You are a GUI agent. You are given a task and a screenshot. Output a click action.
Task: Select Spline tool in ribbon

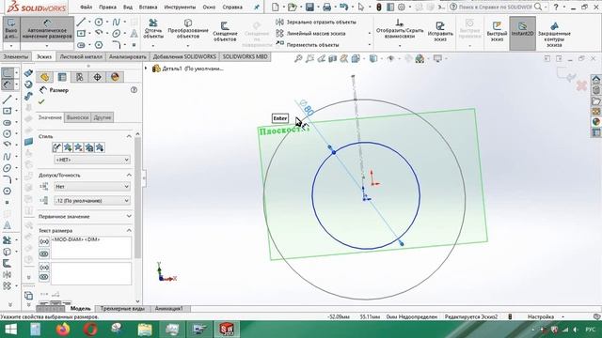tap(117, 22)
